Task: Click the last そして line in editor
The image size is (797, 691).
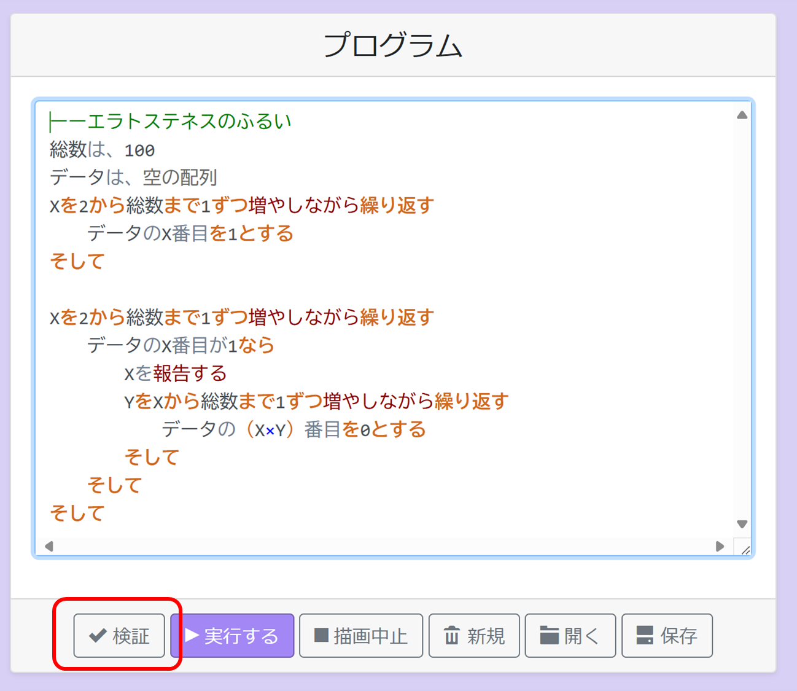Action: pos(77,513)
